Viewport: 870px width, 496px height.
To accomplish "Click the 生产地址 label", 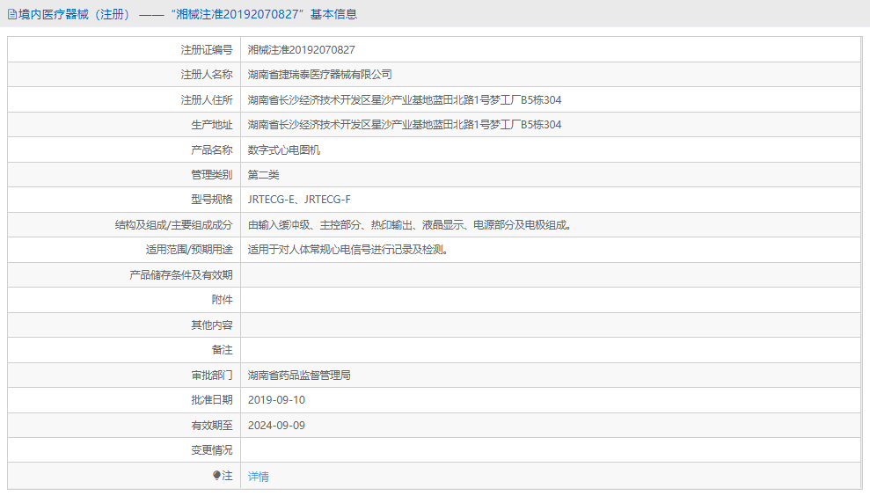I will tap(212, 125).
